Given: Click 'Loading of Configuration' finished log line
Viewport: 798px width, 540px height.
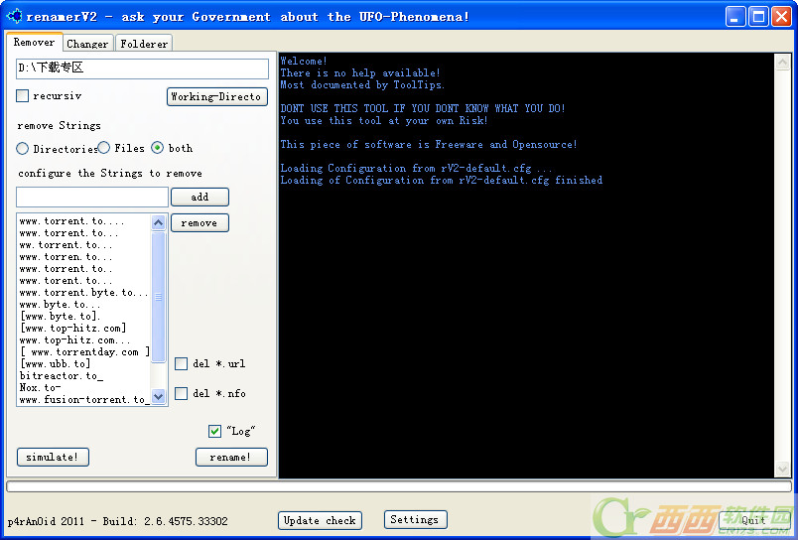Looking at the screenshot, I should (442, 181).
